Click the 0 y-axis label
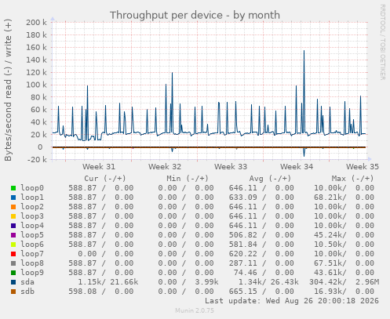The image size is (390, 319). (x=40, y=147)
